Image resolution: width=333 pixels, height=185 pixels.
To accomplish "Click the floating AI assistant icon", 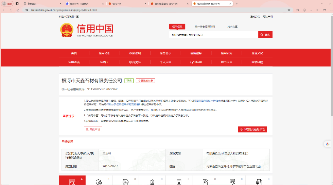I will pos(328,144).
